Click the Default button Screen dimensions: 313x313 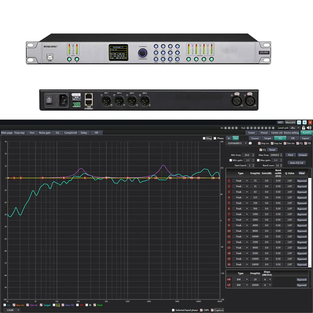302,155
